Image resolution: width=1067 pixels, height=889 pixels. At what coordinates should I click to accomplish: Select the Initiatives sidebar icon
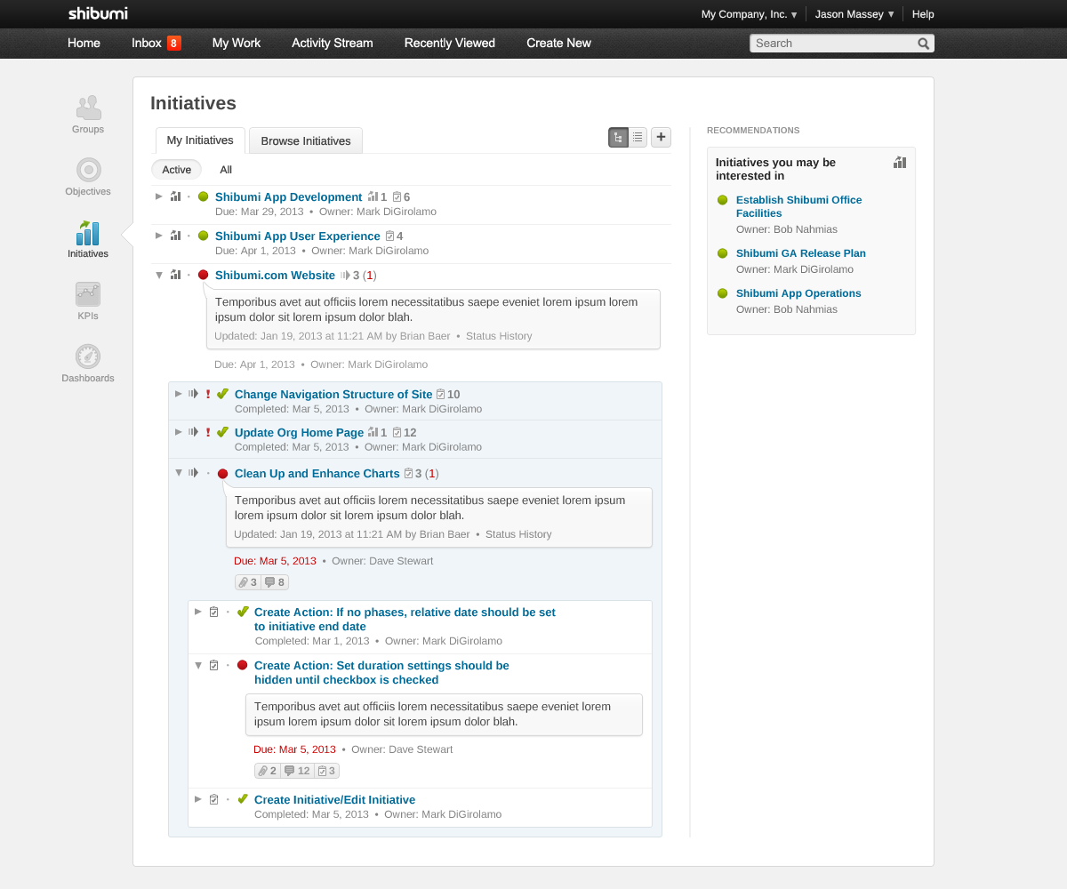click(x=88, y=233)
